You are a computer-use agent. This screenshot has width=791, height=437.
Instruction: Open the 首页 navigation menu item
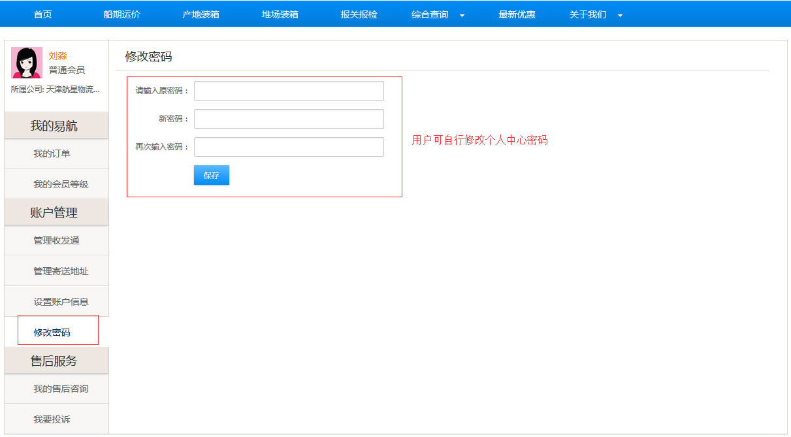pyautogui.click(x=43, y=14)
